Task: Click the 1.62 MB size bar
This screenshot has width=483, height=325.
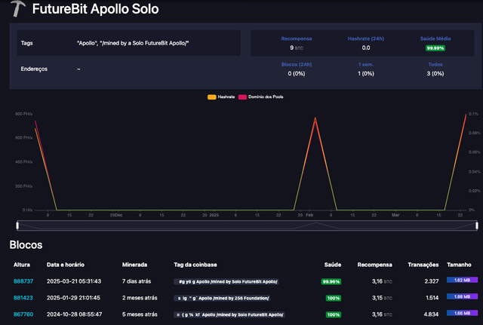Action: (x=462, y=280)
